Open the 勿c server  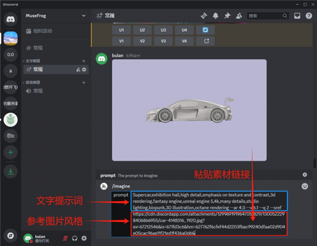pyautogui.click(x=11, y=136)
